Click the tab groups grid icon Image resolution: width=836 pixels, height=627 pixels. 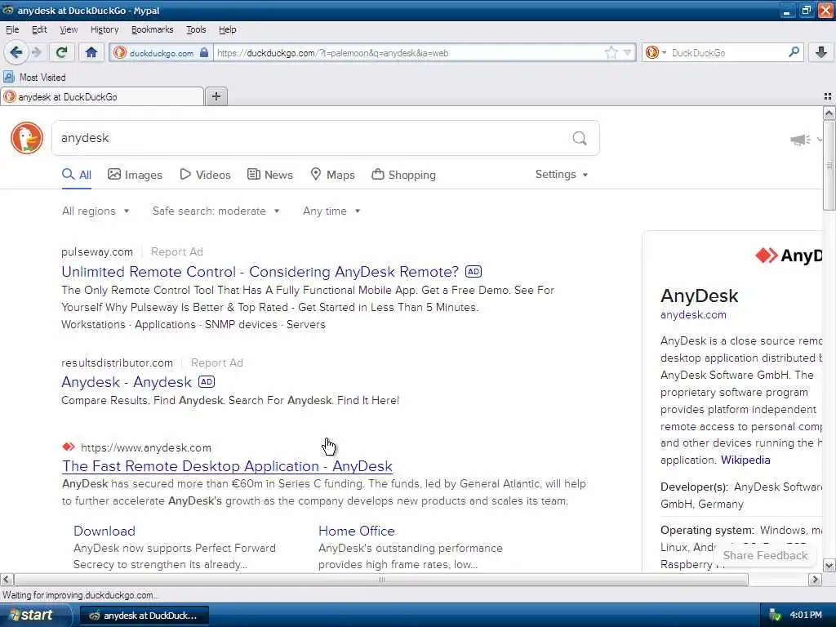[828, 96]
